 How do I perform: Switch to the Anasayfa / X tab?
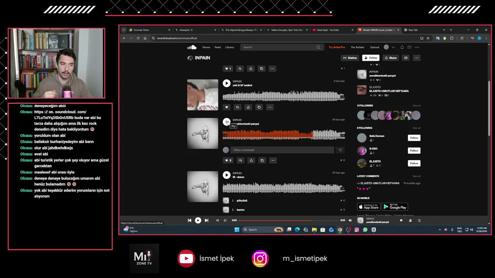195,30
